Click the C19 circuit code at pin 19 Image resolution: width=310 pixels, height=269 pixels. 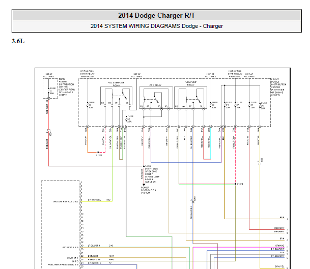pyautogui.click(x=111, y=246)
